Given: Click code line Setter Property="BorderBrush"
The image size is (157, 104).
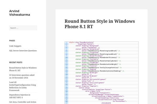Looking at the screenshot, I should coord(87,49).
